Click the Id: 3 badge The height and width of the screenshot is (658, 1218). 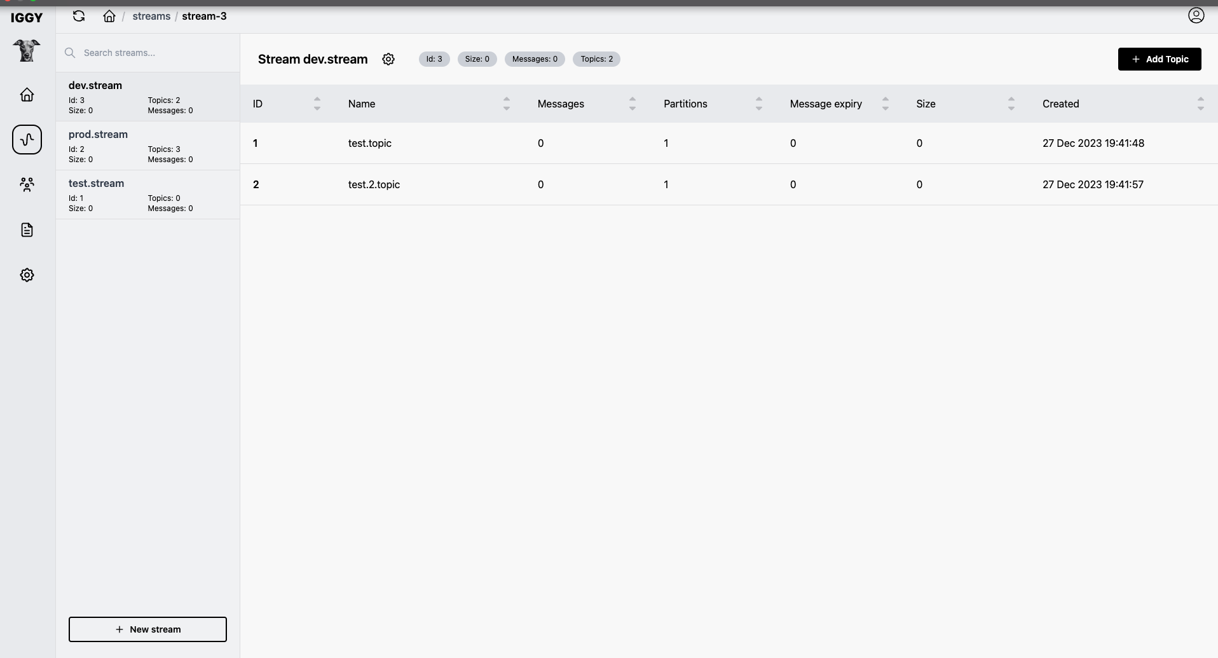click(x=434, y=59)
